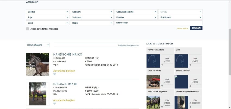Screen dimensions: 231x109
Task: Expand the Gebruiksdiscipline filter
Action: pyautogui.click(x=136, y=12)
